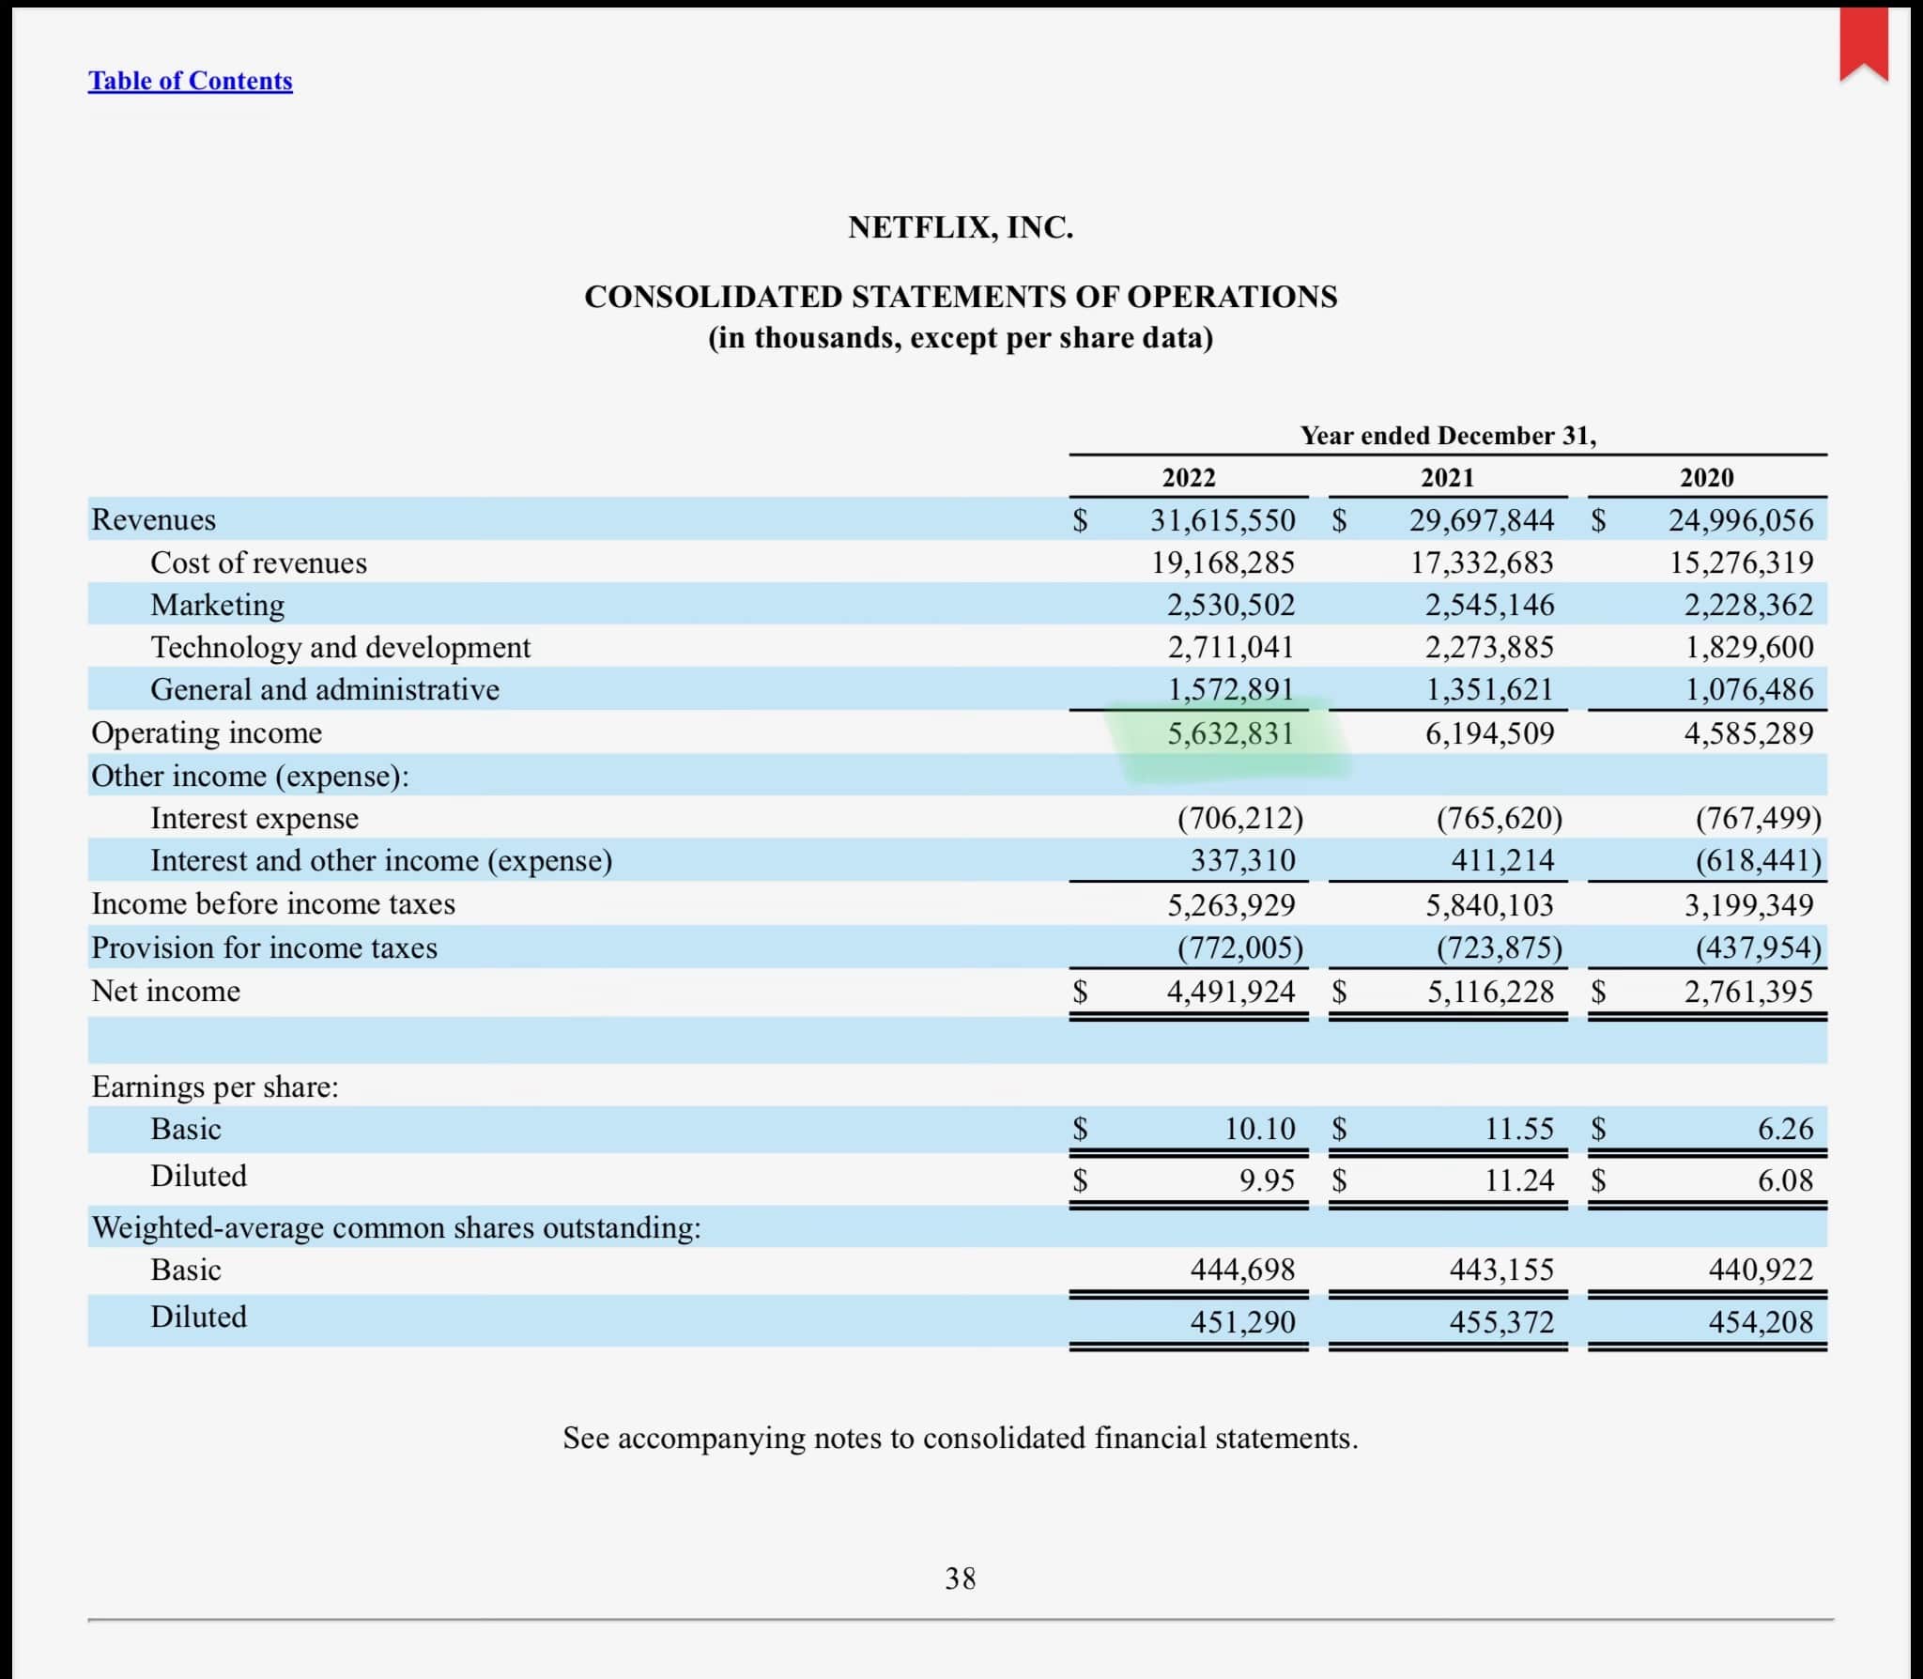Select the marketing value 2,530,502
Image resolution: width=1923 pixels, height=1679 pixels.
point(1231,605)
